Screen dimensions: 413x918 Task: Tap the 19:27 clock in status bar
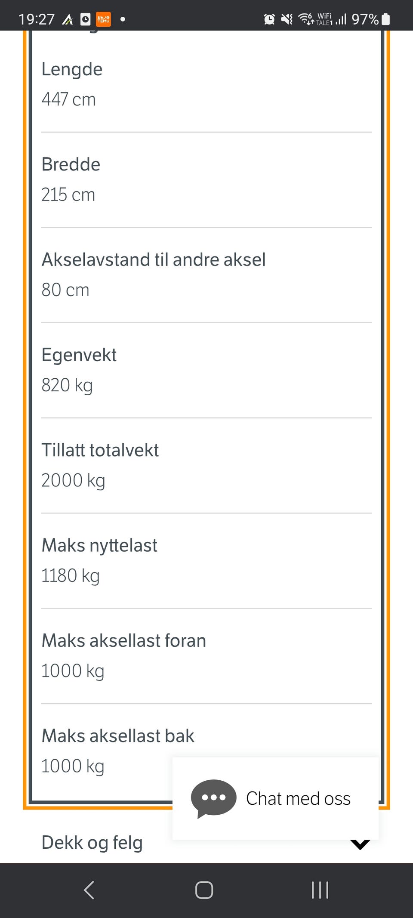(37, 19)
